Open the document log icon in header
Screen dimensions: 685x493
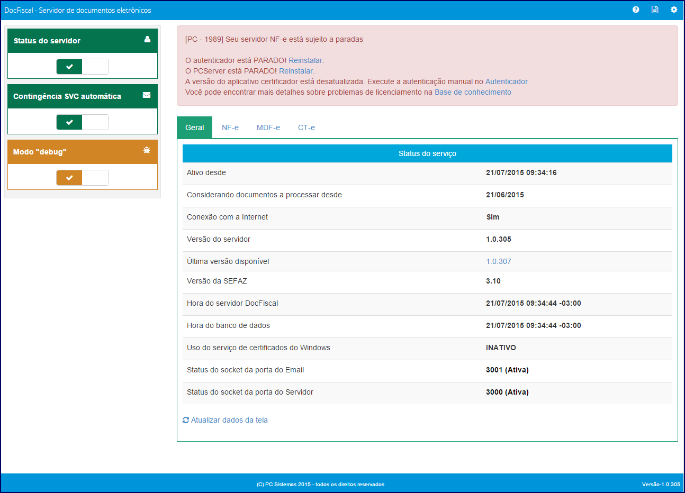[x=655, y=10]
